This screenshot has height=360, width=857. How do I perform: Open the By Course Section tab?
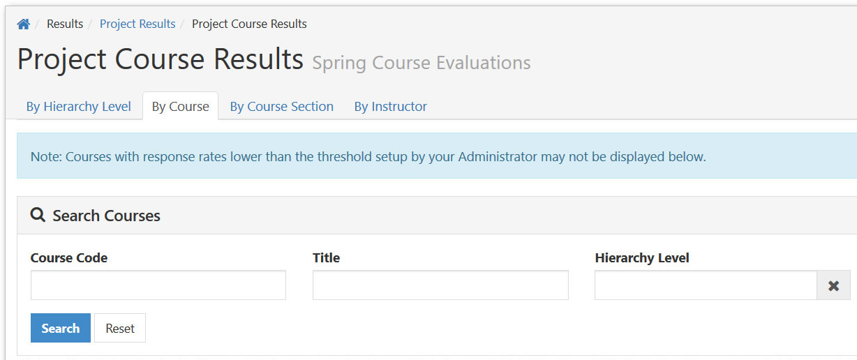[282, 107]
